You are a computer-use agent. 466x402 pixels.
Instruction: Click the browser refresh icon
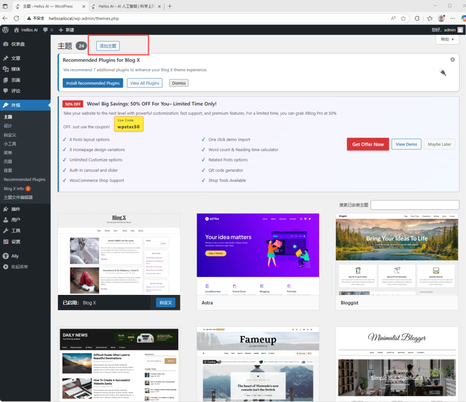(16, 18)
